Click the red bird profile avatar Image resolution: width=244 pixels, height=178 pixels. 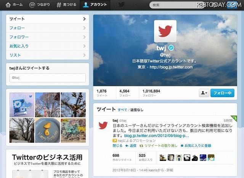pyautogui.click(x=165, y=31)
